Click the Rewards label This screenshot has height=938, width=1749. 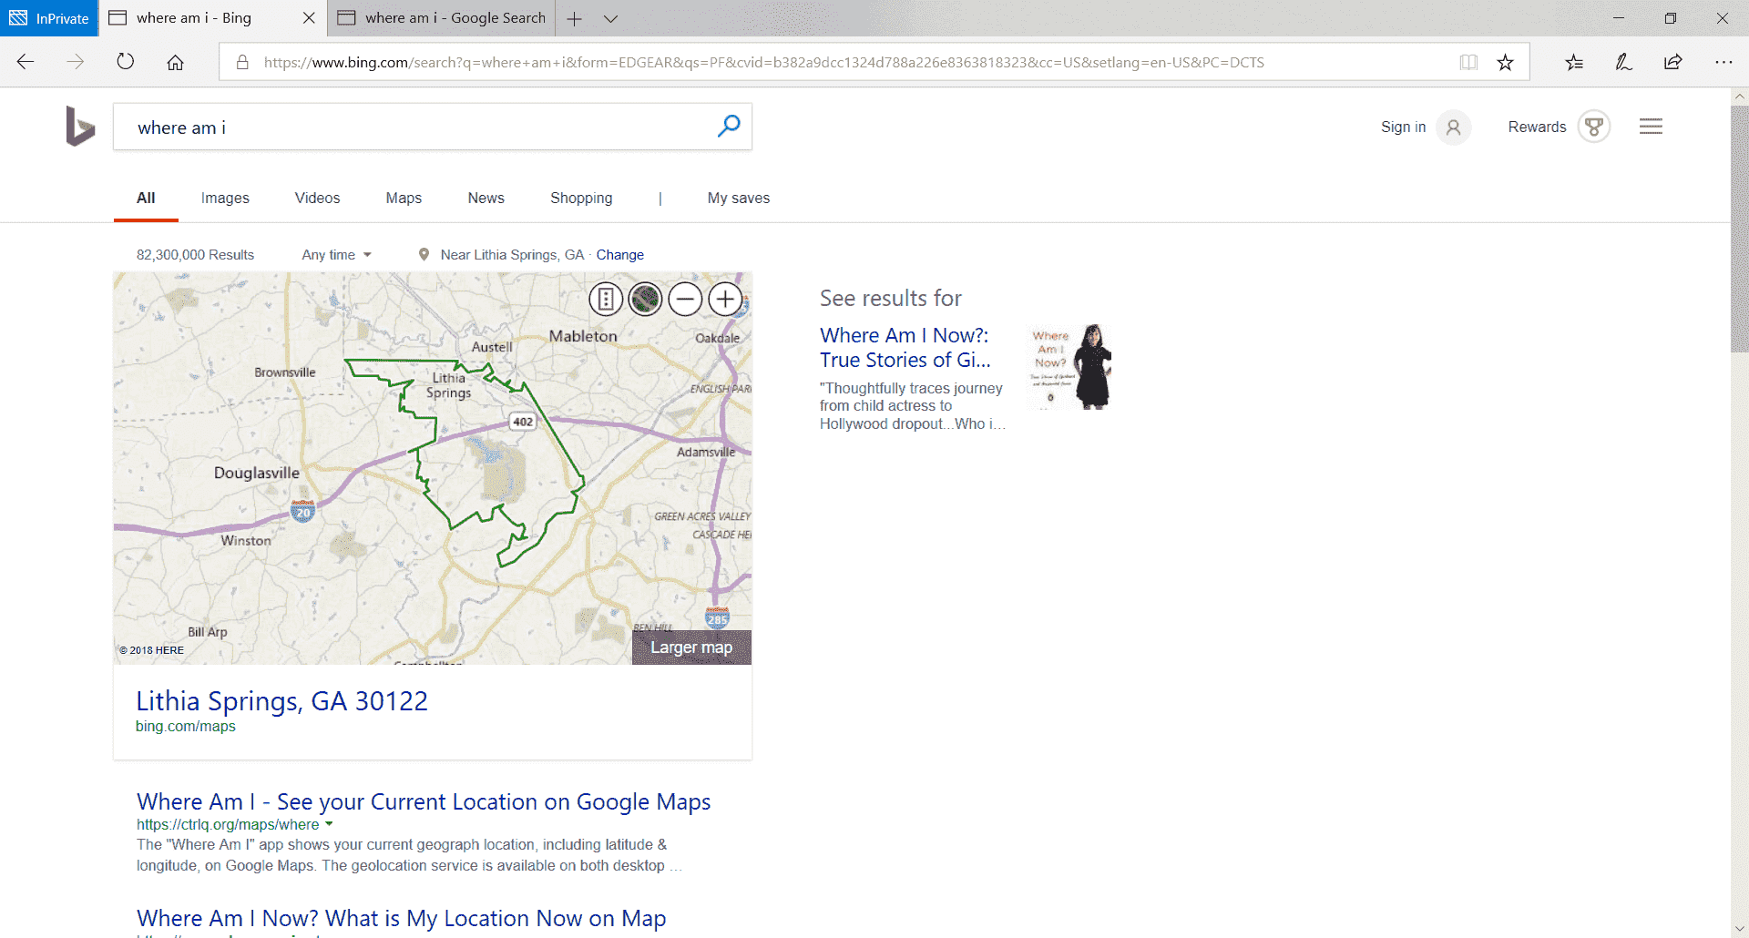pyautogui.click(x=1537, y=127)
